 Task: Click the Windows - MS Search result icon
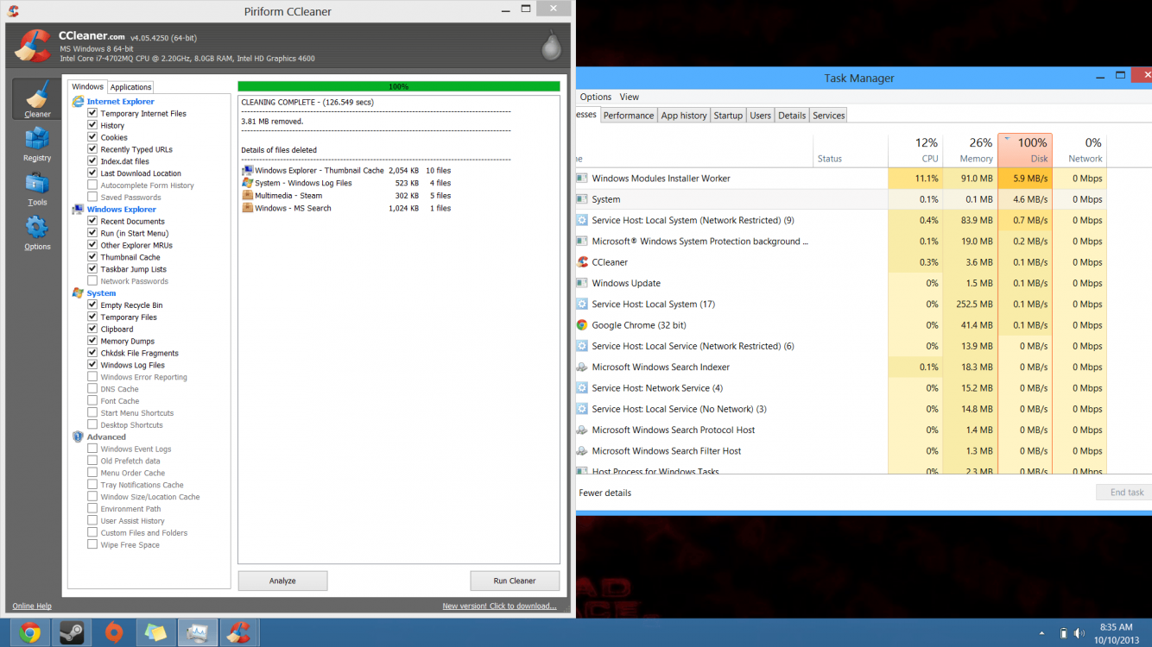248,208
